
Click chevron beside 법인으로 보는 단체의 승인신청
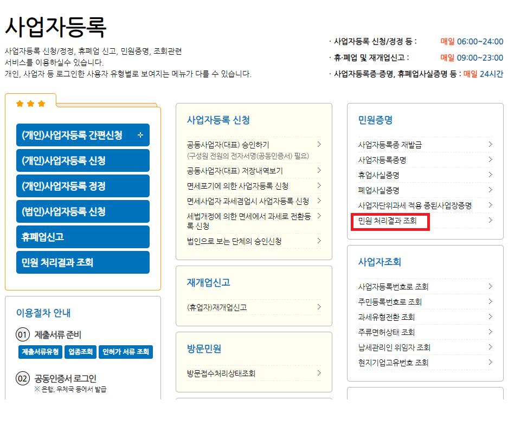click(319, 241)
